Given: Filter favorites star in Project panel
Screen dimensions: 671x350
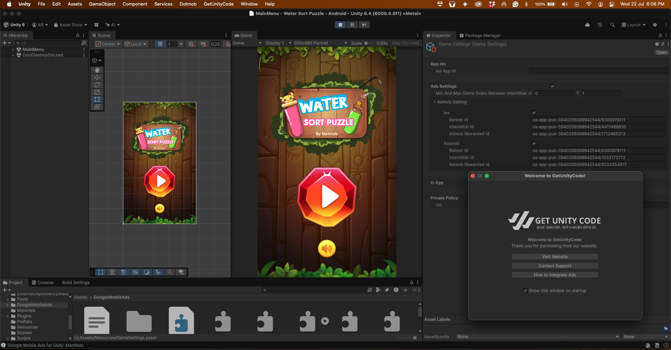Looking at the screenshot, I should click(x=405, y=290).
